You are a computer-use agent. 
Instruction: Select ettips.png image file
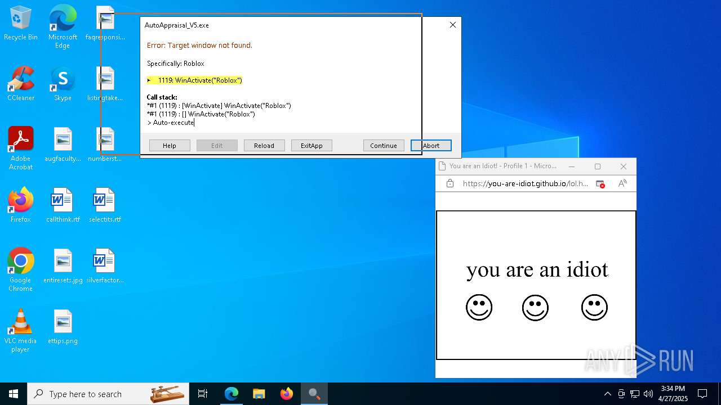pos(63,327)
